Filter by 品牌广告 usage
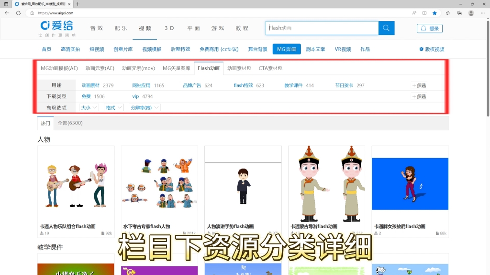The width and height of the screenshot is (490, 275). tap(192, 85)
